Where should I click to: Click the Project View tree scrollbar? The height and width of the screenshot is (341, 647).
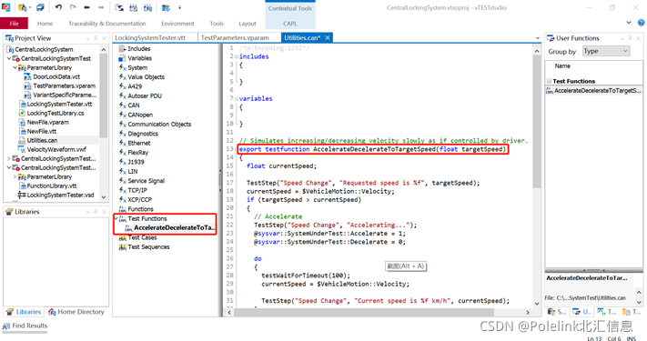103,95
